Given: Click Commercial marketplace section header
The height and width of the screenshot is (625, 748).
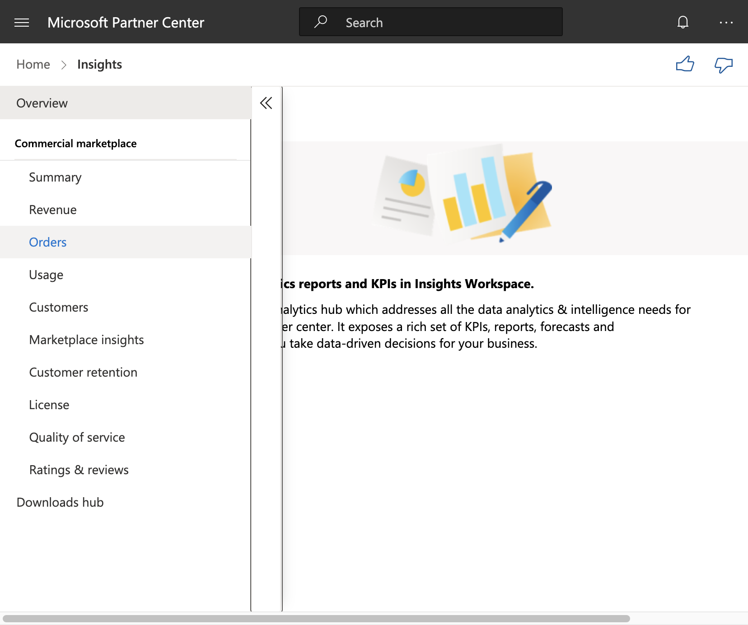Looking at the screenshot, I should click(x=75, y=144).
